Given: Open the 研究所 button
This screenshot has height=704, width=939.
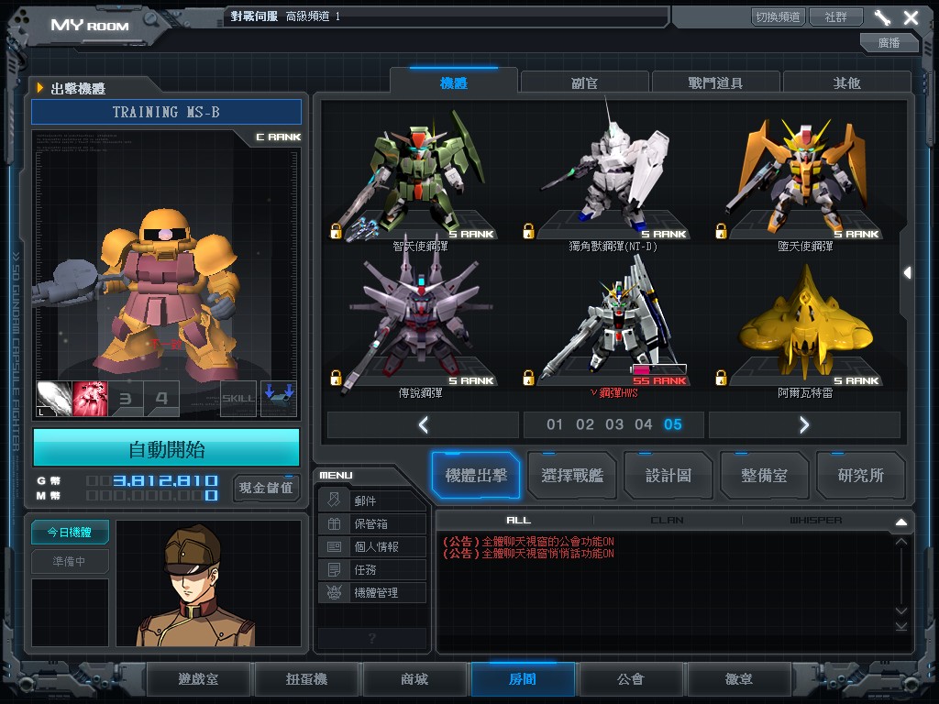Looking at the screenshot, I should pos(860,476).
